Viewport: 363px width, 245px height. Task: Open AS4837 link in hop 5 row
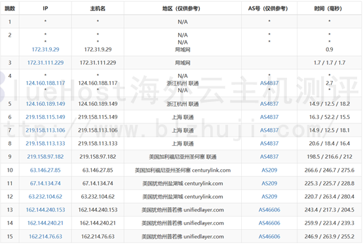coord(269,104)
